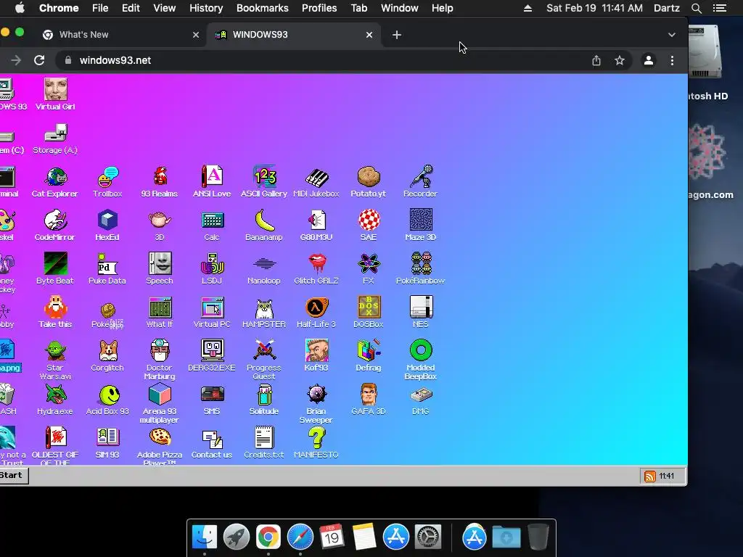Open a new Chrome tab

397,35
